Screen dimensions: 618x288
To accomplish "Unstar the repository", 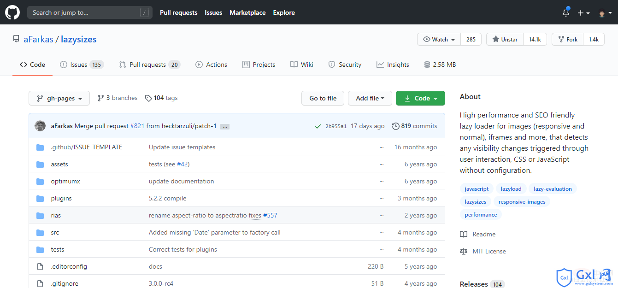I will point(505,40).
